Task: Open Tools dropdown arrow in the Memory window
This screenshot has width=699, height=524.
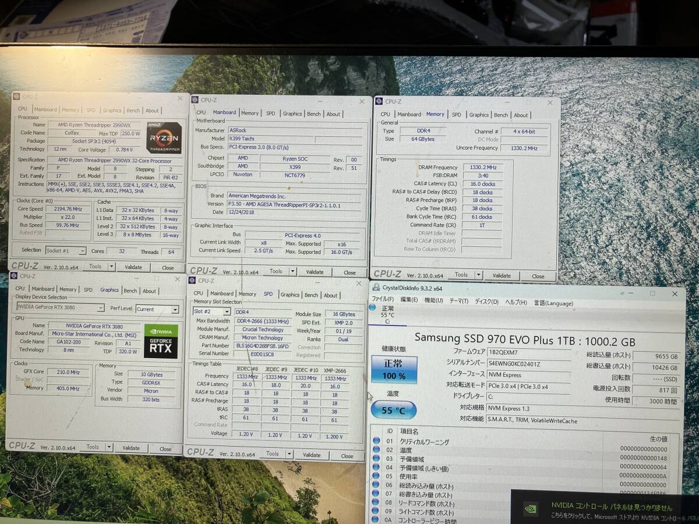Action: coord(478,275)
